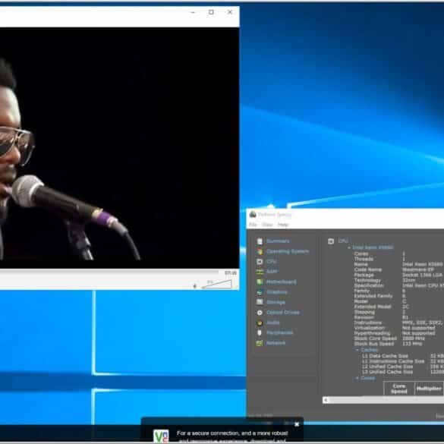Collapse the Intel Xeon X5660 tree node
The height and width of the screenshot is (444, 444).
click(x=349, y=247)
